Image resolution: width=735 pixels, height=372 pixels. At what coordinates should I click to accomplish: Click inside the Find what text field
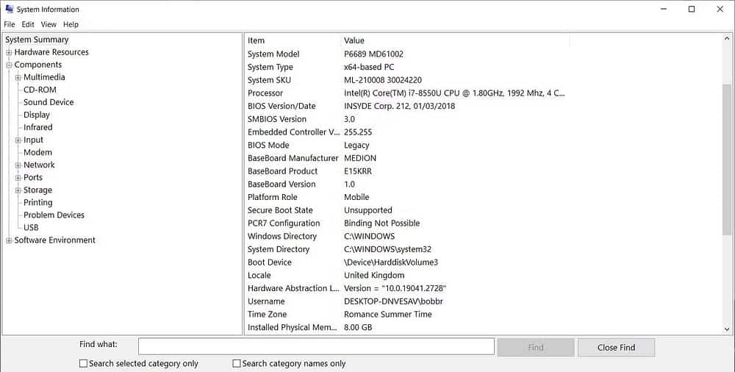[316, 347]
